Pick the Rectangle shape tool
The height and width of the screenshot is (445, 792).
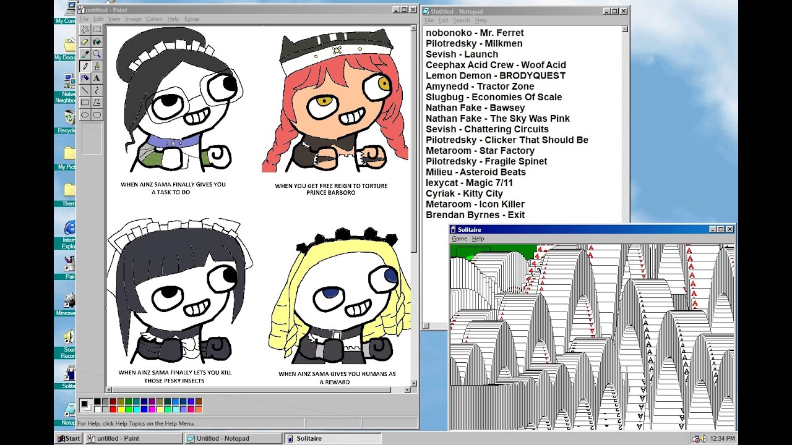(85, 102)
